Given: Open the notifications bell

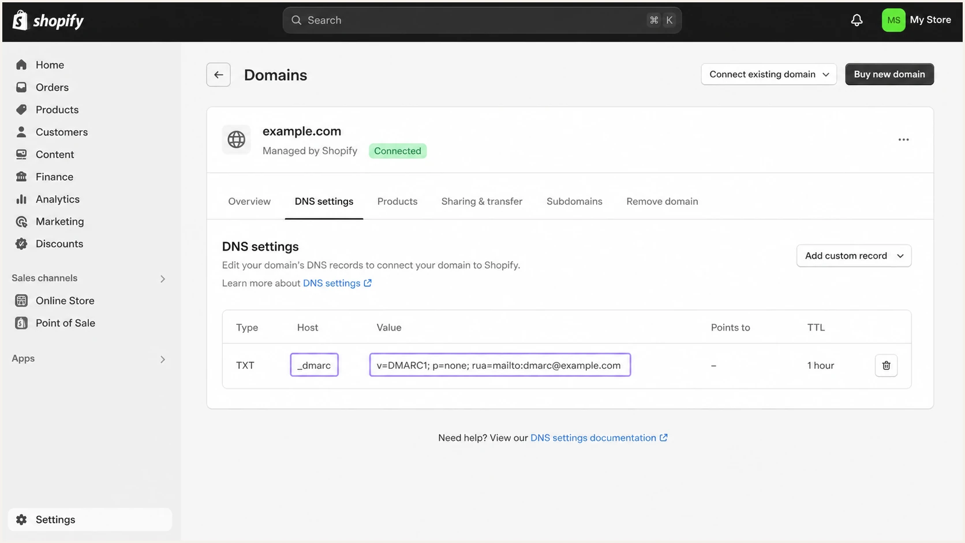Looking at the screenshot, I should (857, 20).
